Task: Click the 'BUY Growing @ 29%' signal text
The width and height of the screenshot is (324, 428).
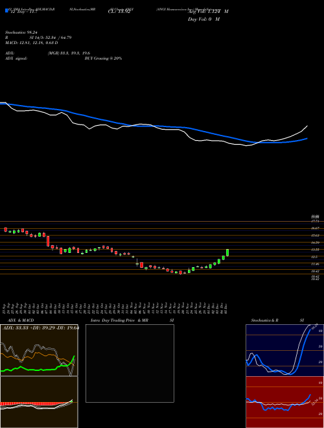Action: pyautogui.click(x=103, y=58)
